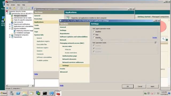Click the green icon beside the search magnifier

pyautogui.click(x=167, y=40)
